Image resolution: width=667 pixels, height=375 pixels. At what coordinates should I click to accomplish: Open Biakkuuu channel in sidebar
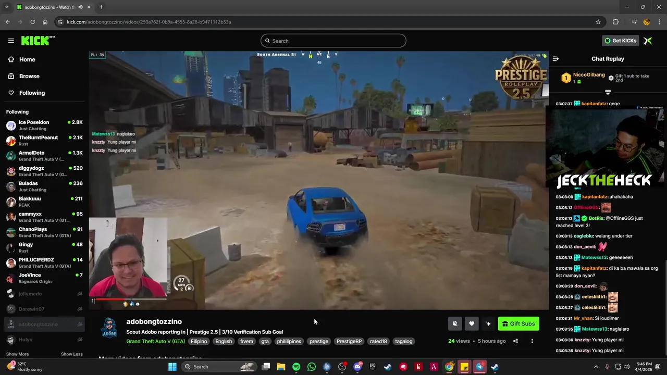tap(44, 202)
